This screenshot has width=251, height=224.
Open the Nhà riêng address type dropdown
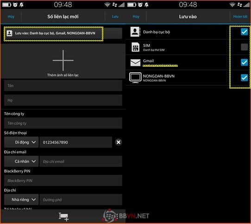[21, 199]
